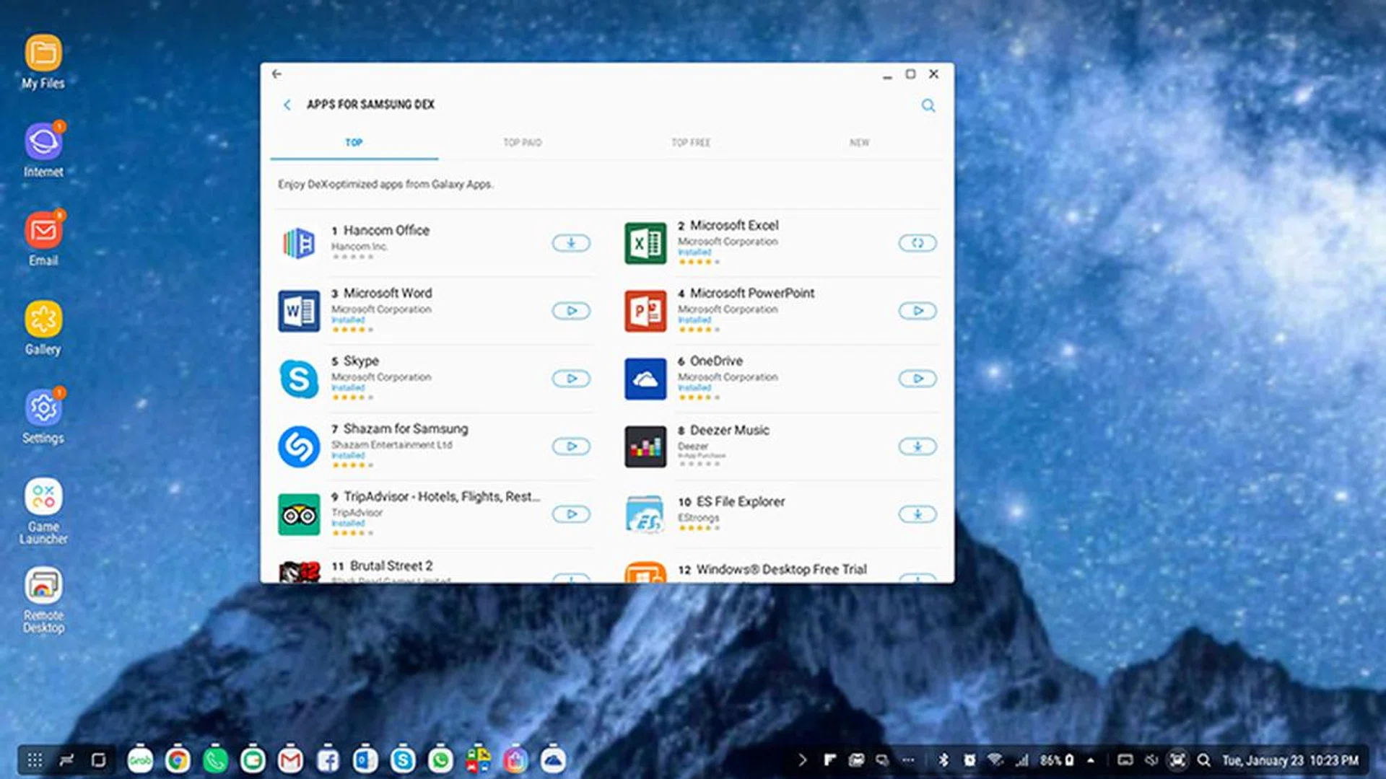
Task: Open the apps grid in the taskbar
Action: pos(35,760)
